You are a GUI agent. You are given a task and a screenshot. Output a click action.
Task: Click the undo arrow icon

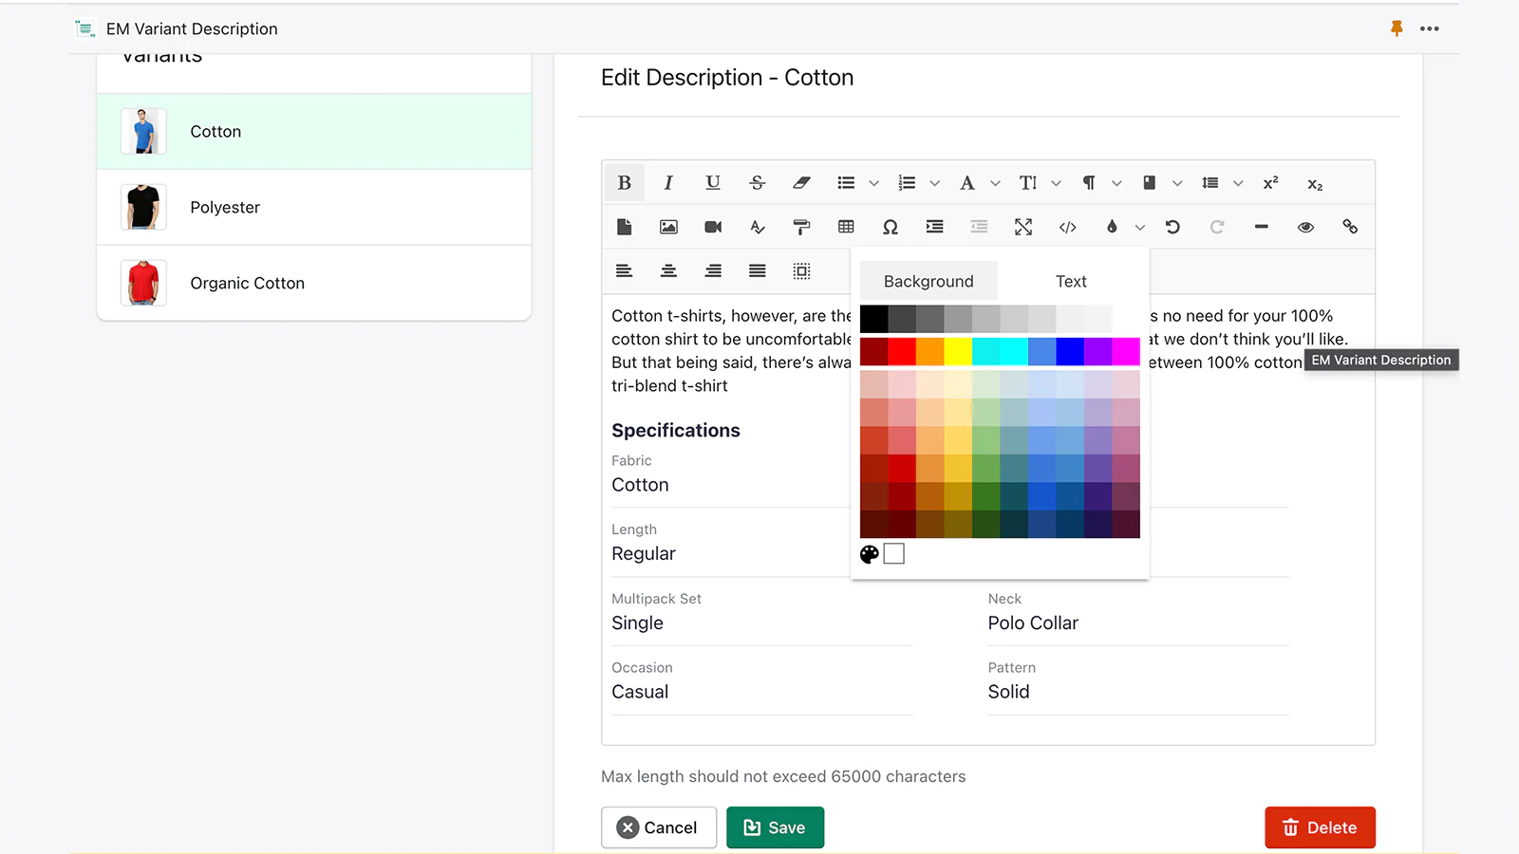(x=1172, y=227)
